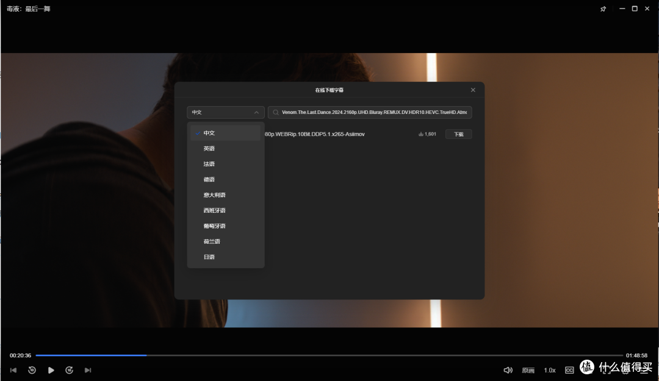Skip to the next video
The image size is (659, 381).
[88, 370]
